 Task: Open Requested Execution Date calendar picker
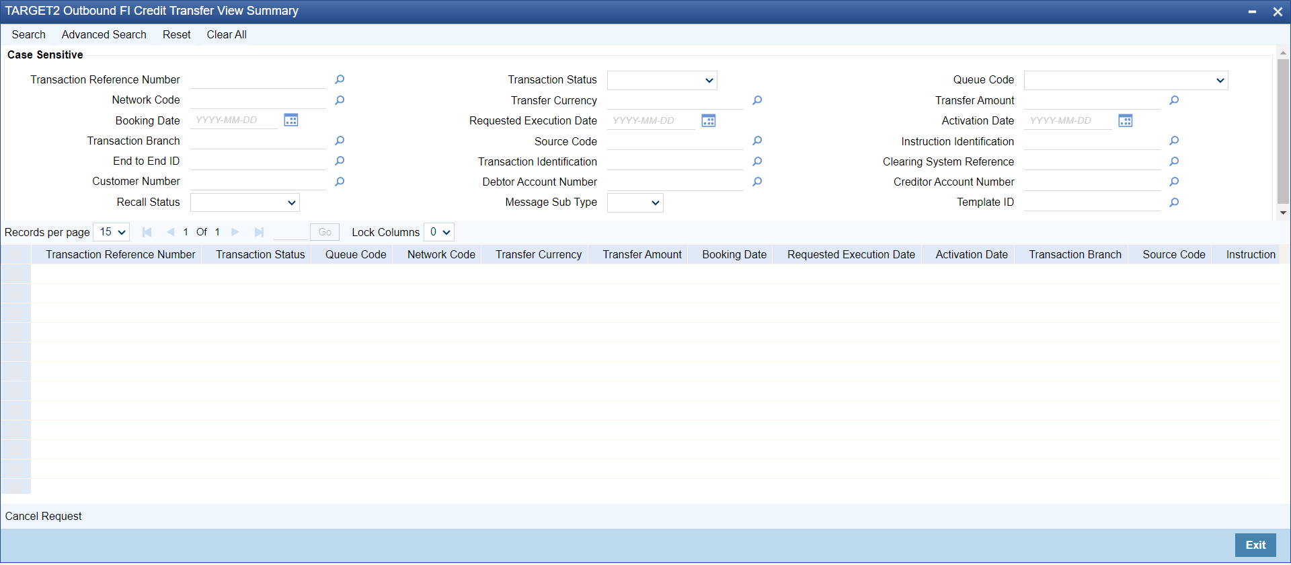tap(709, 120)
